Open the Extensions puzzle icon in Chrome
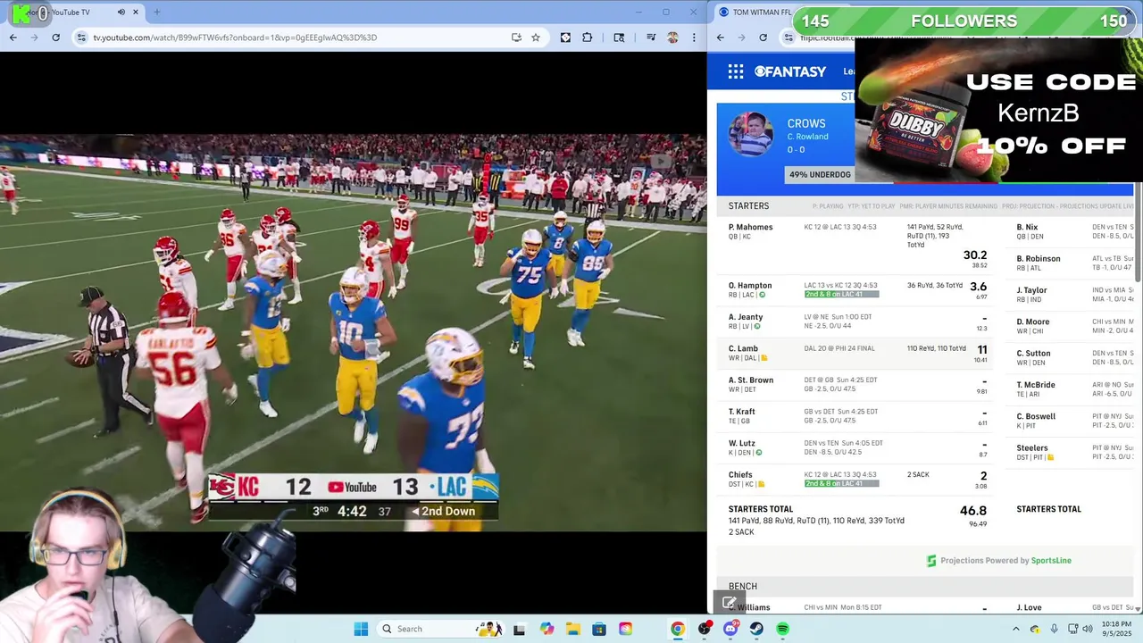This screenshot has width=1143, height=643. [x=587, y=38]
